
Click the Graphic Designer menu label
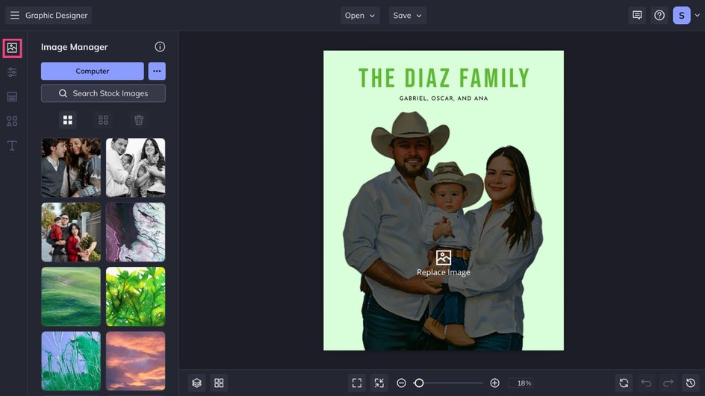[56, 15]
